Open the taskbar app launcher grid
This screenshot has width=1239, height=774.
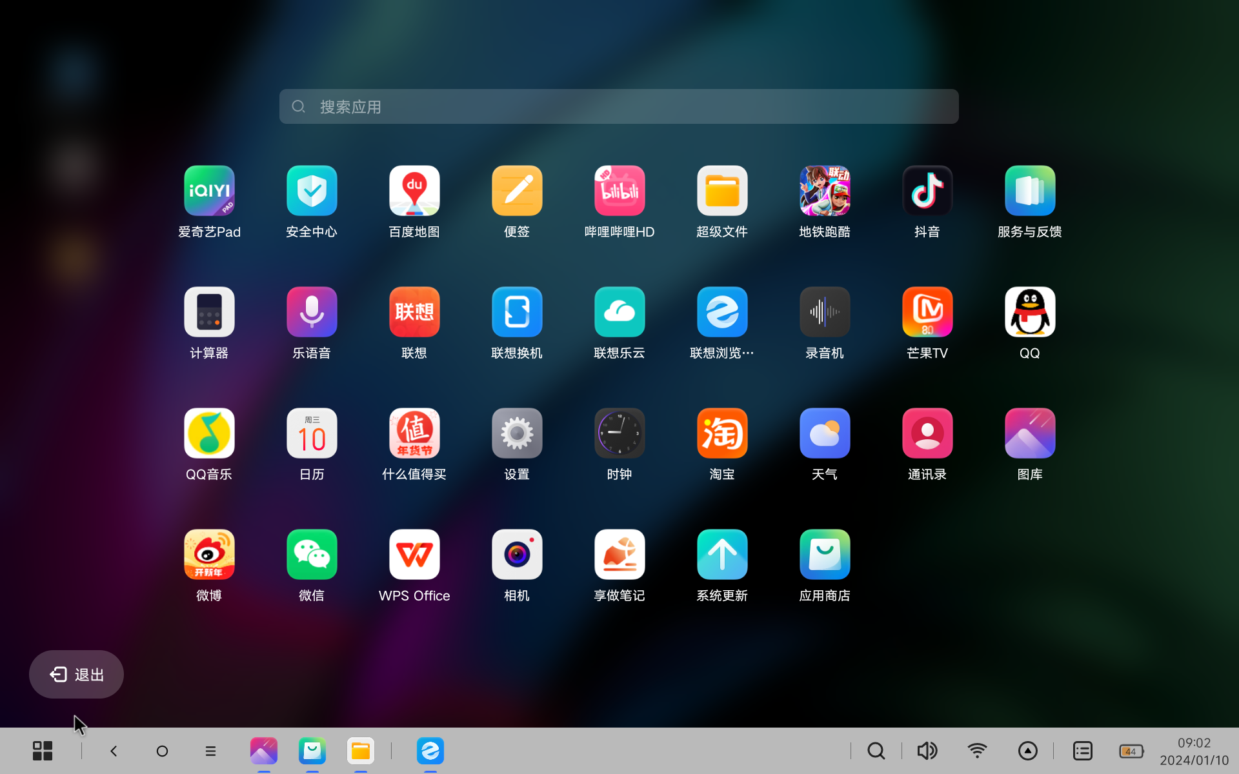pos(43,751)
